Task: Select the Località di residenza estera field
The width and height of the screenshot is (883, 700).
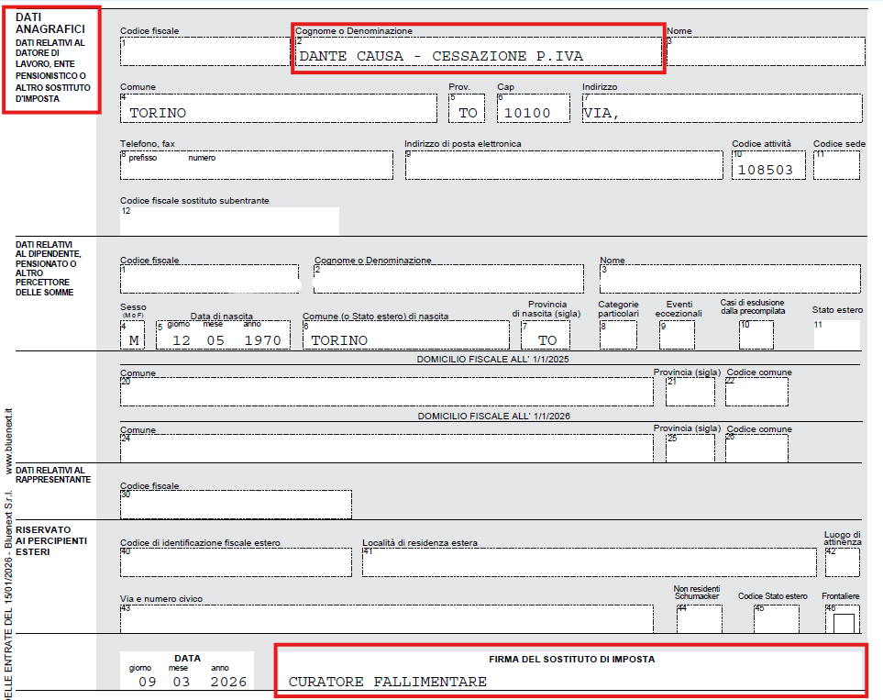Action: [589, 561]
